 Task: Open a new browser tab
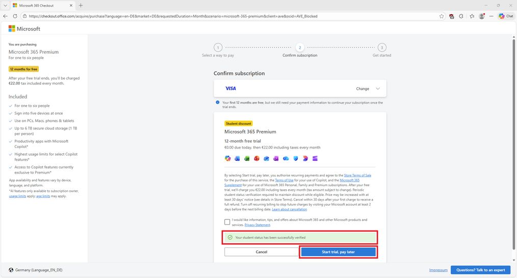[x=81, y=5]
